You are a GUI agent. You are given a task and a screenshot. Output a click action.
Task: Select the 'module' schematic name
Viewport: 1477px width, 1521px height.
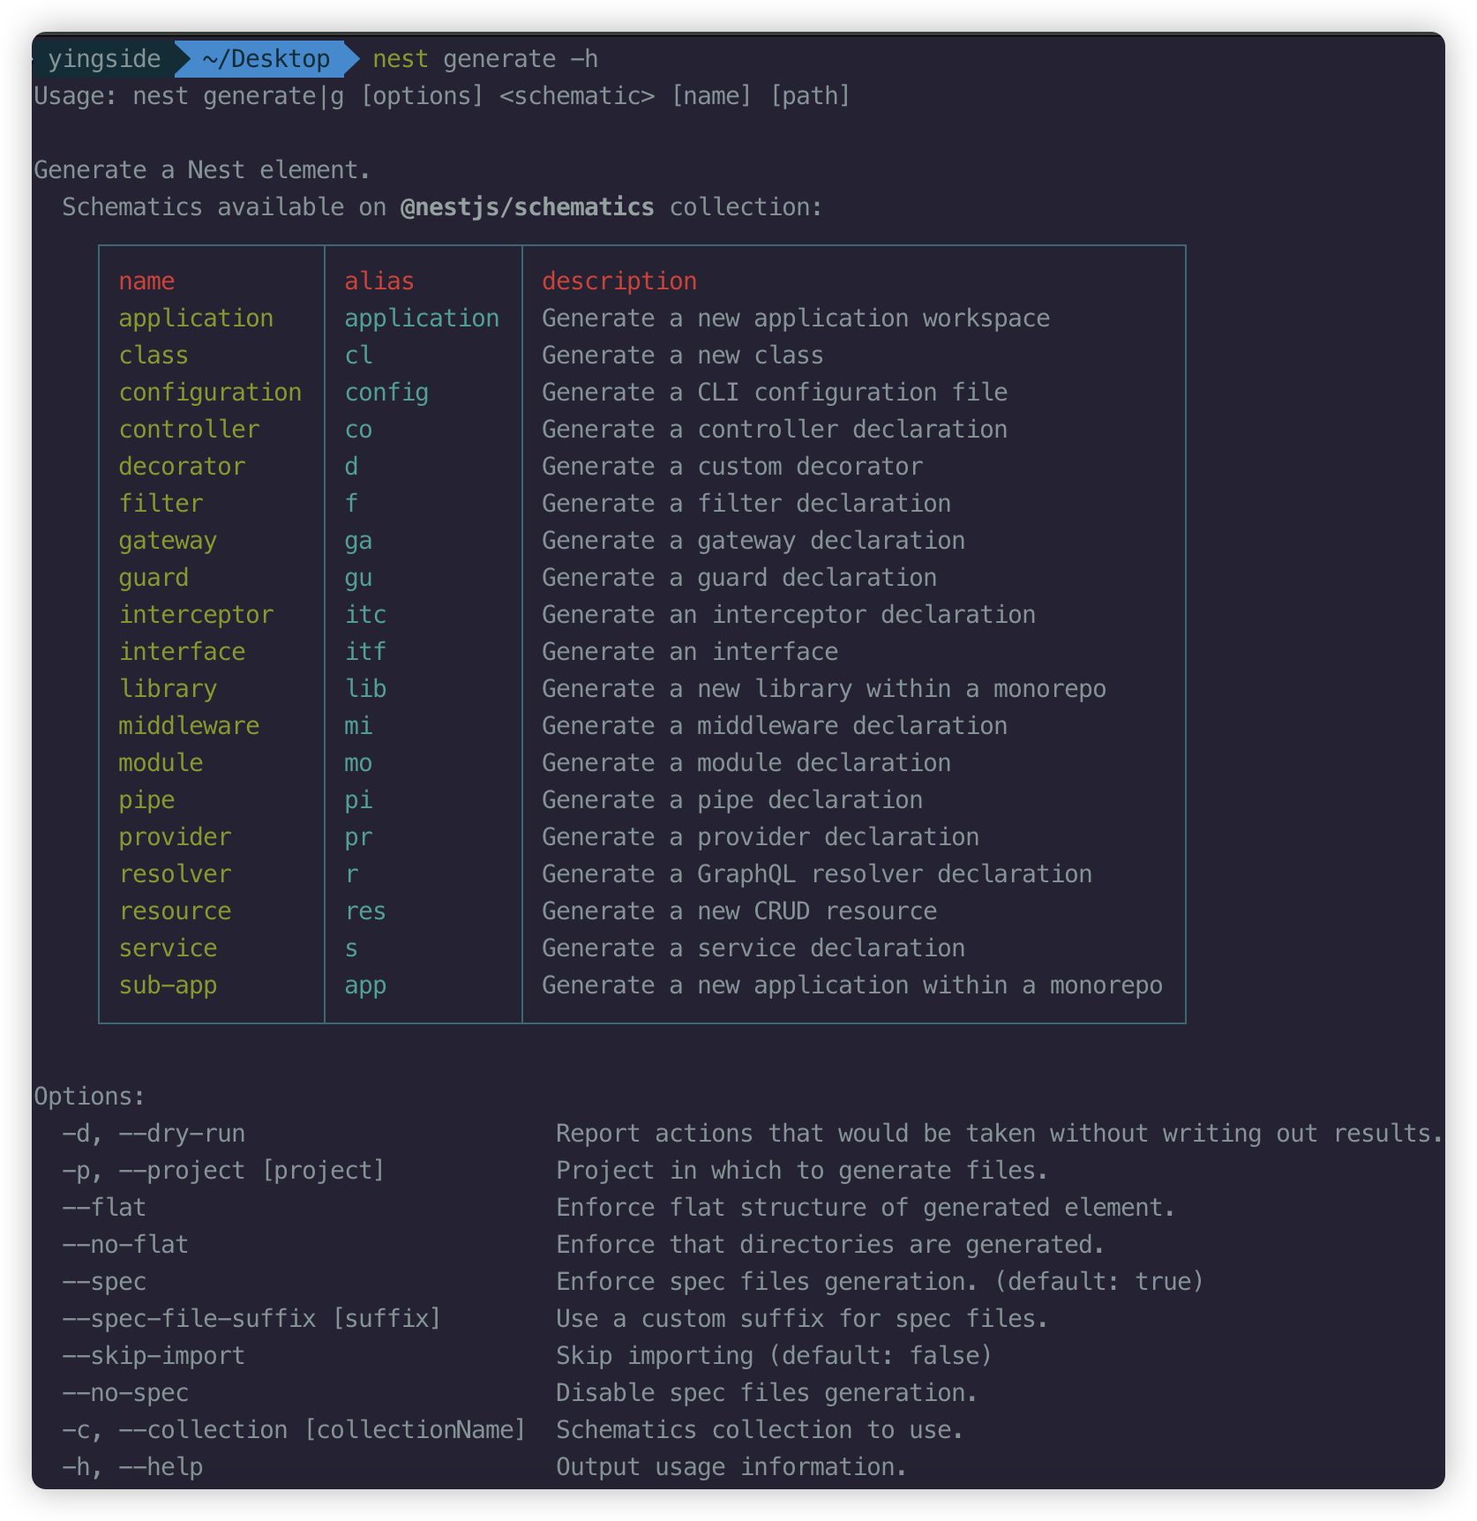point(161,763)
